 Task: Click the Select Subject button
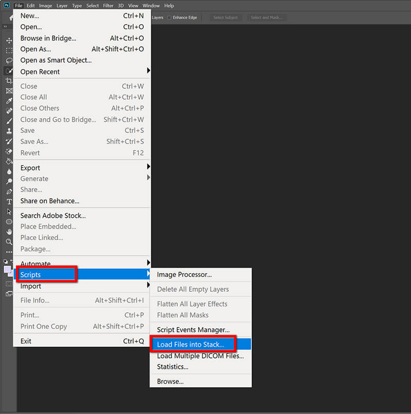click(225, 17)
